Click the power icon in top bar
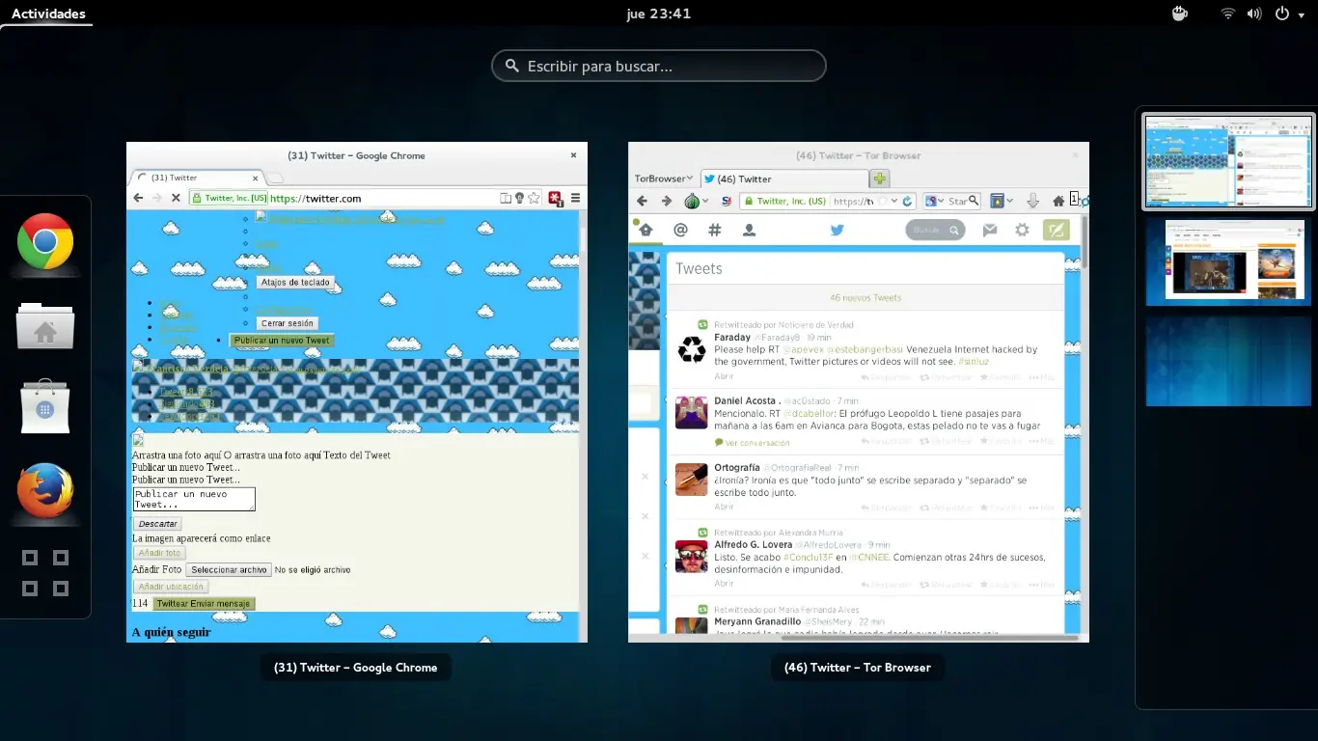This screenshot has width=1318, height=741. coord(1281,14)
